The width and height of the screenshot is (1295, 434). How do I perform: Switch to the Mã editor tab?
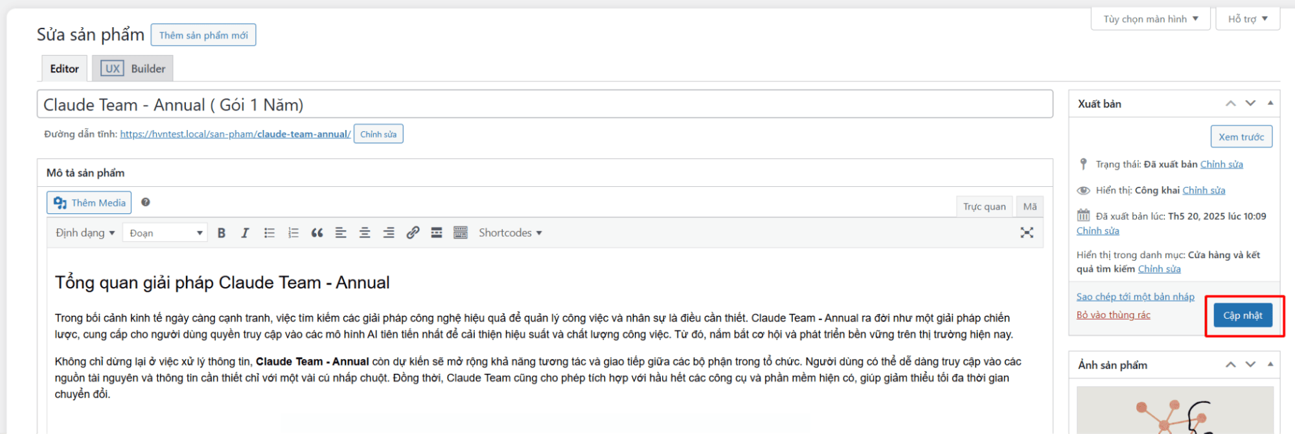[x=1029, y=206]
